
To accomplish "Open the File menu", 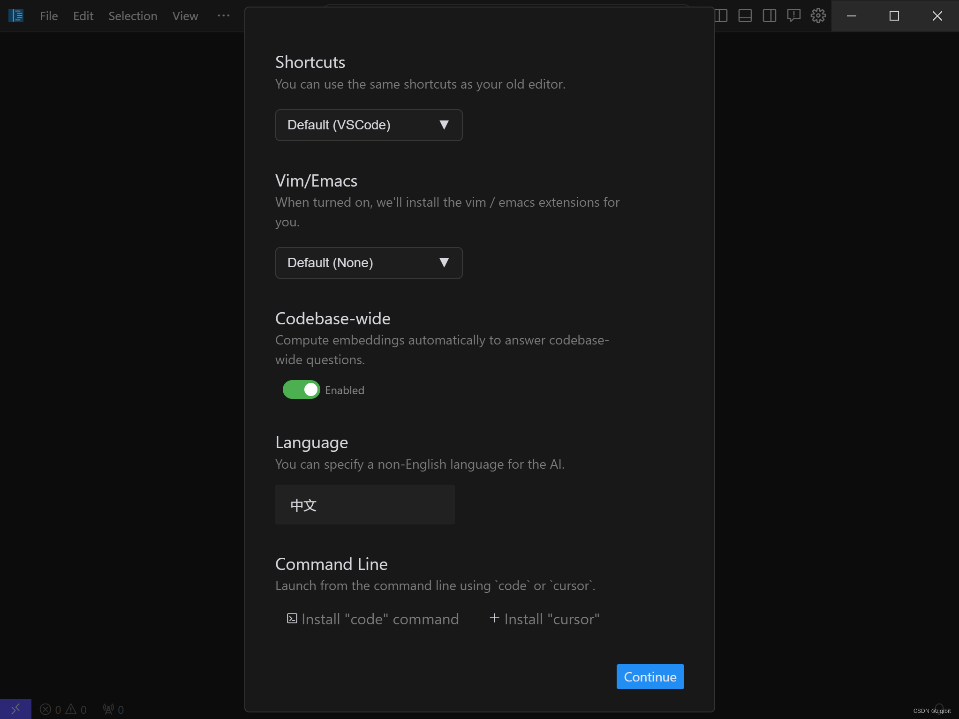I will point(49,16).
